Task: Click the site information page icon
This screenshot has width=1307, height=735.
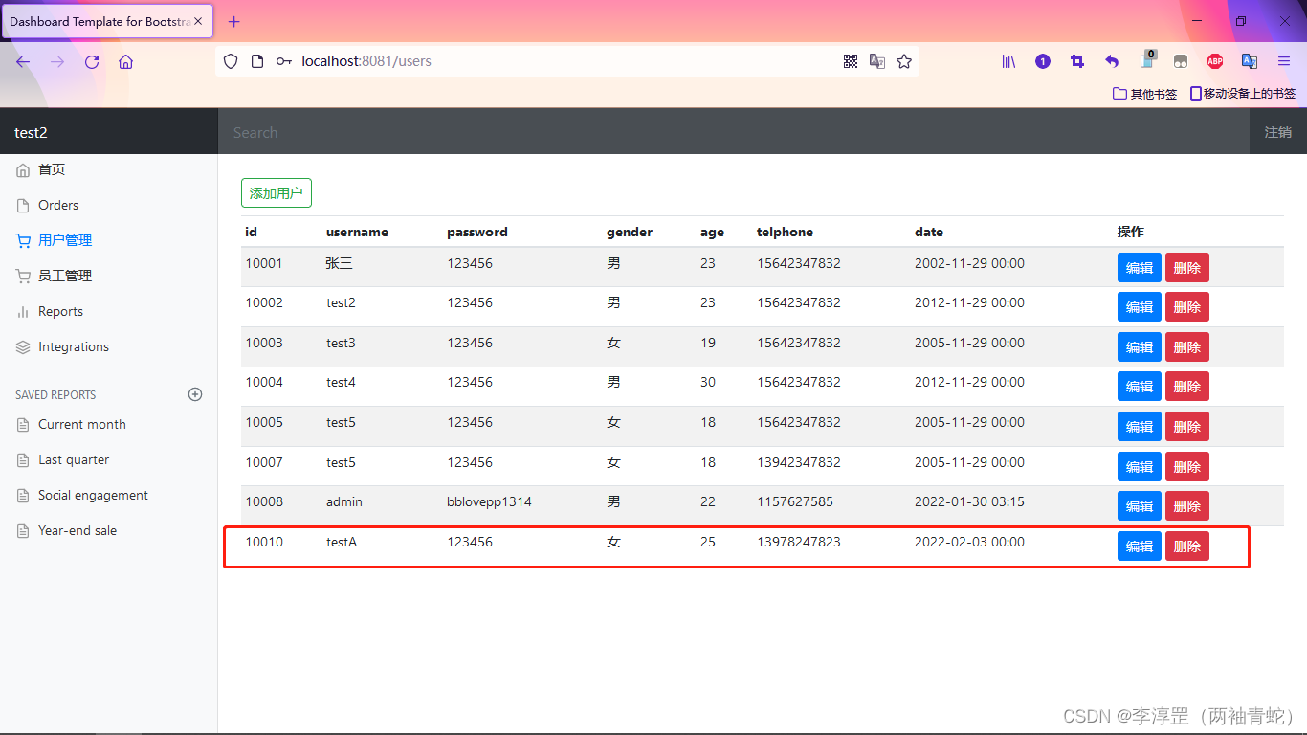Action: pos(256,61)
